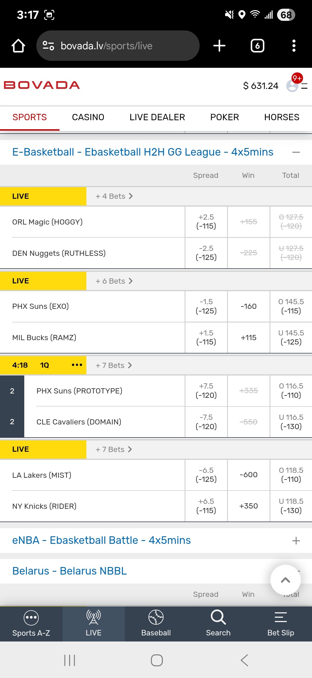Select PHX Suns (EXO) moneyline -160
The height and width of the screenshot is (678, 312).
[x=248, y=306]
